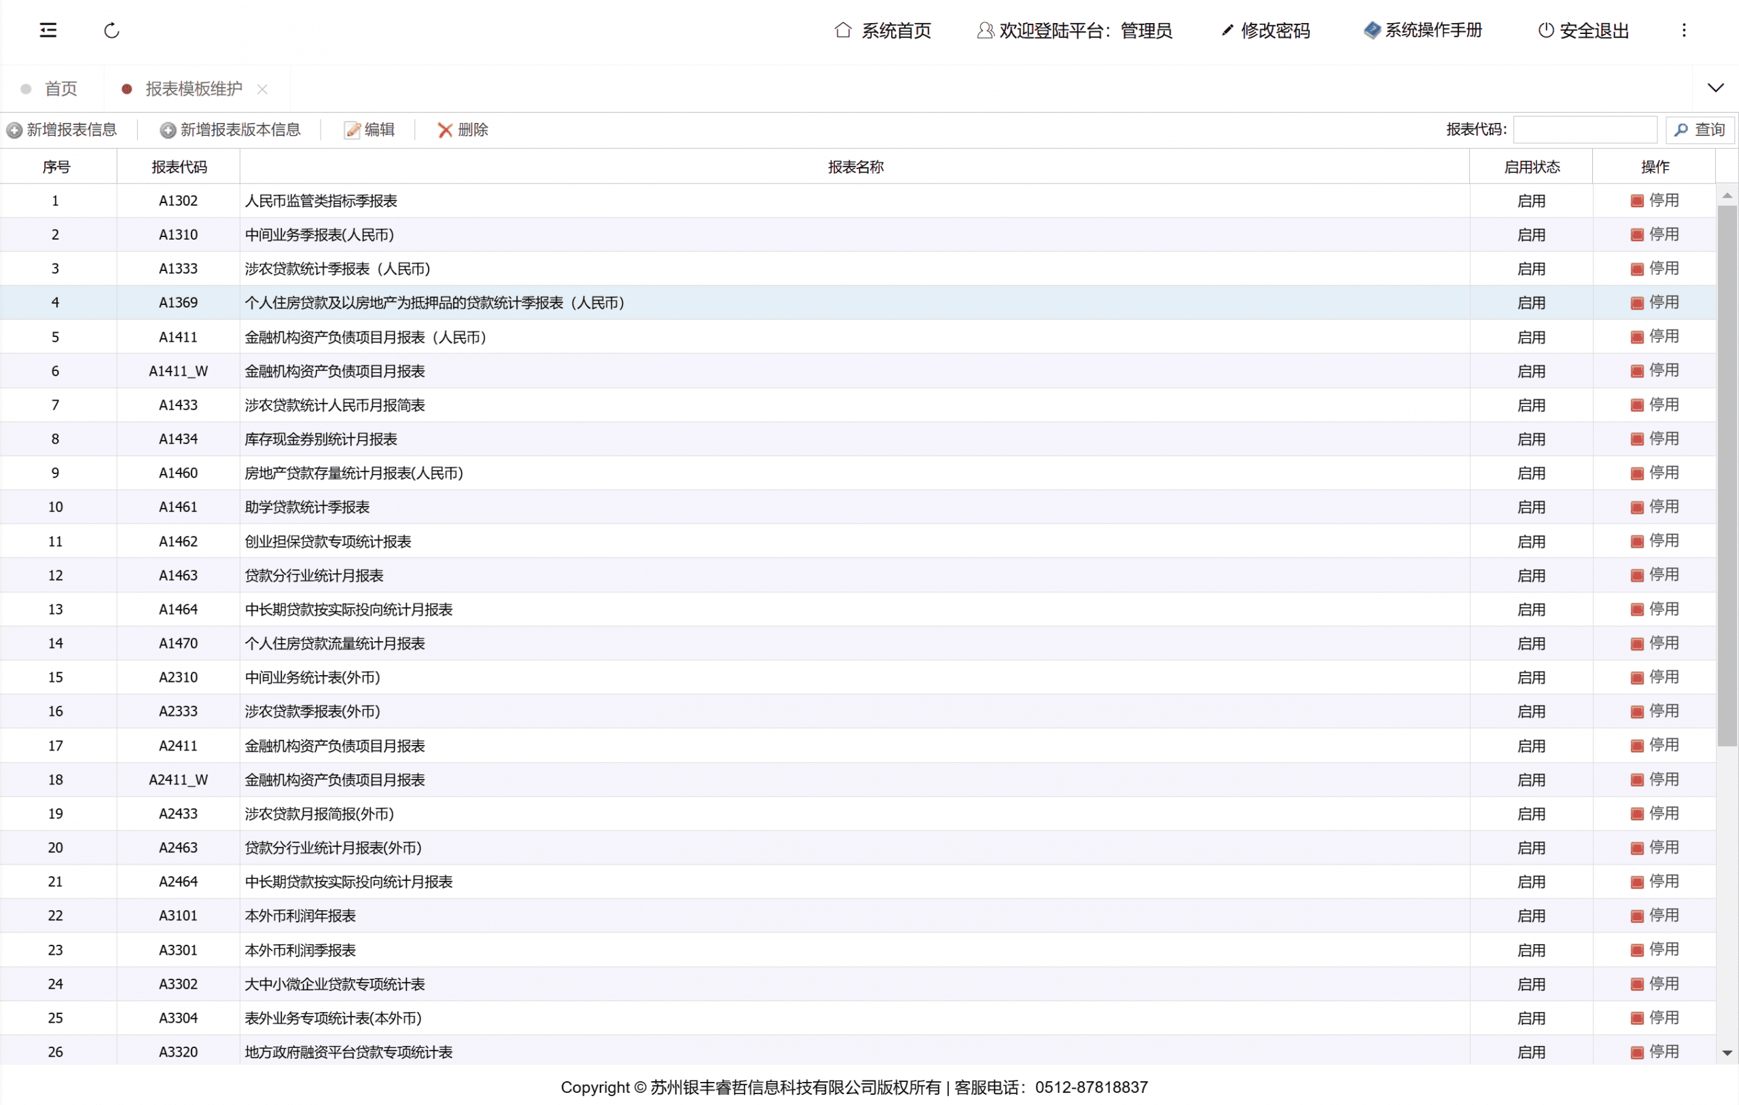Focus the 报表代码 search input field
This screenshot has height=1105, width=1739.
pos(1584,130)
